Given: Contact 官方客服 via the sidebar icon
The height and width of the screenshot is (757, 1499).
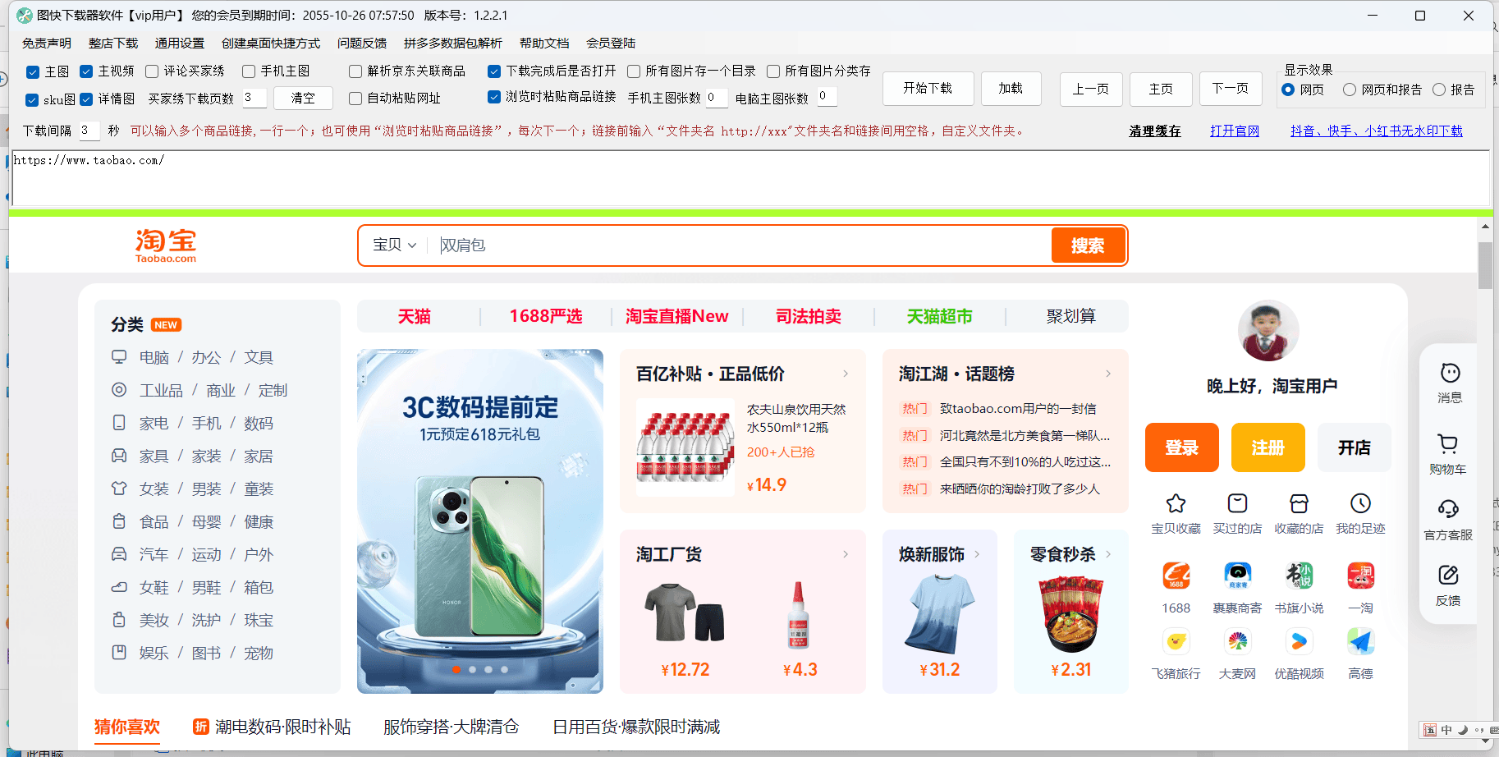Looking at the screenshot, I should point(1447,517).
